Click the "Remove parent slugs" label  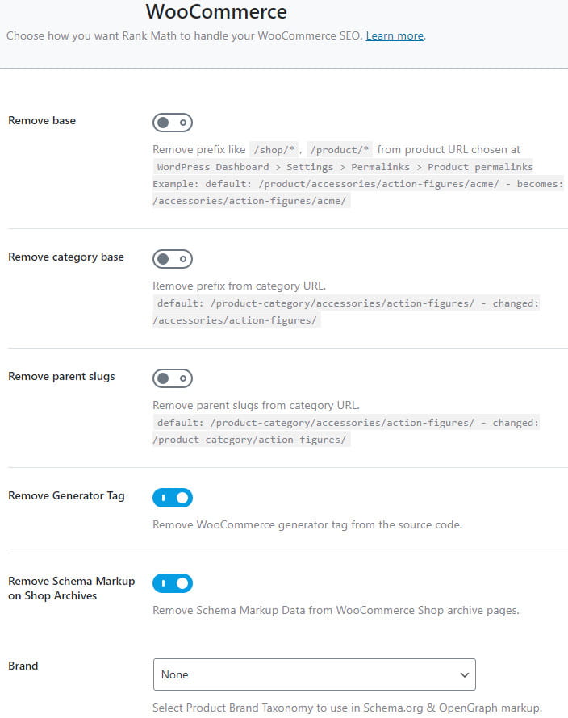[61, 377]
